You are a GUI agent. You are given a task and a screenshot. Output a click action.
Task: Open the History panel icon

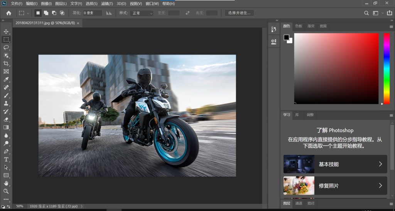(273, 29)
